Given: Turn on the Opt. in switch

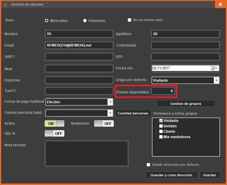Looking at the screenshot, I should [x=55, y=133].
